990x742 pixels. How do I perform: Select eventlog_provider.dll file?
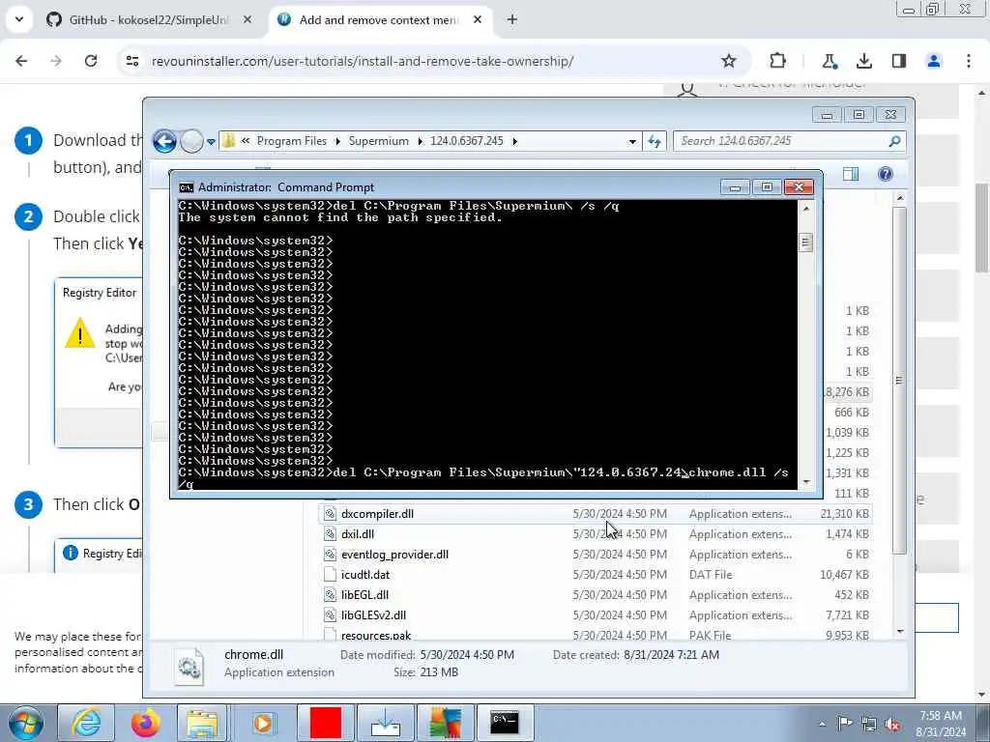596,554
